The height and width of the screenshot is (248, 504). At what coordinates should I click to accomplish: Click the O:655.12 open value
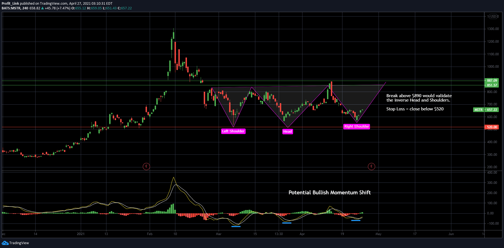coord(79,8)
